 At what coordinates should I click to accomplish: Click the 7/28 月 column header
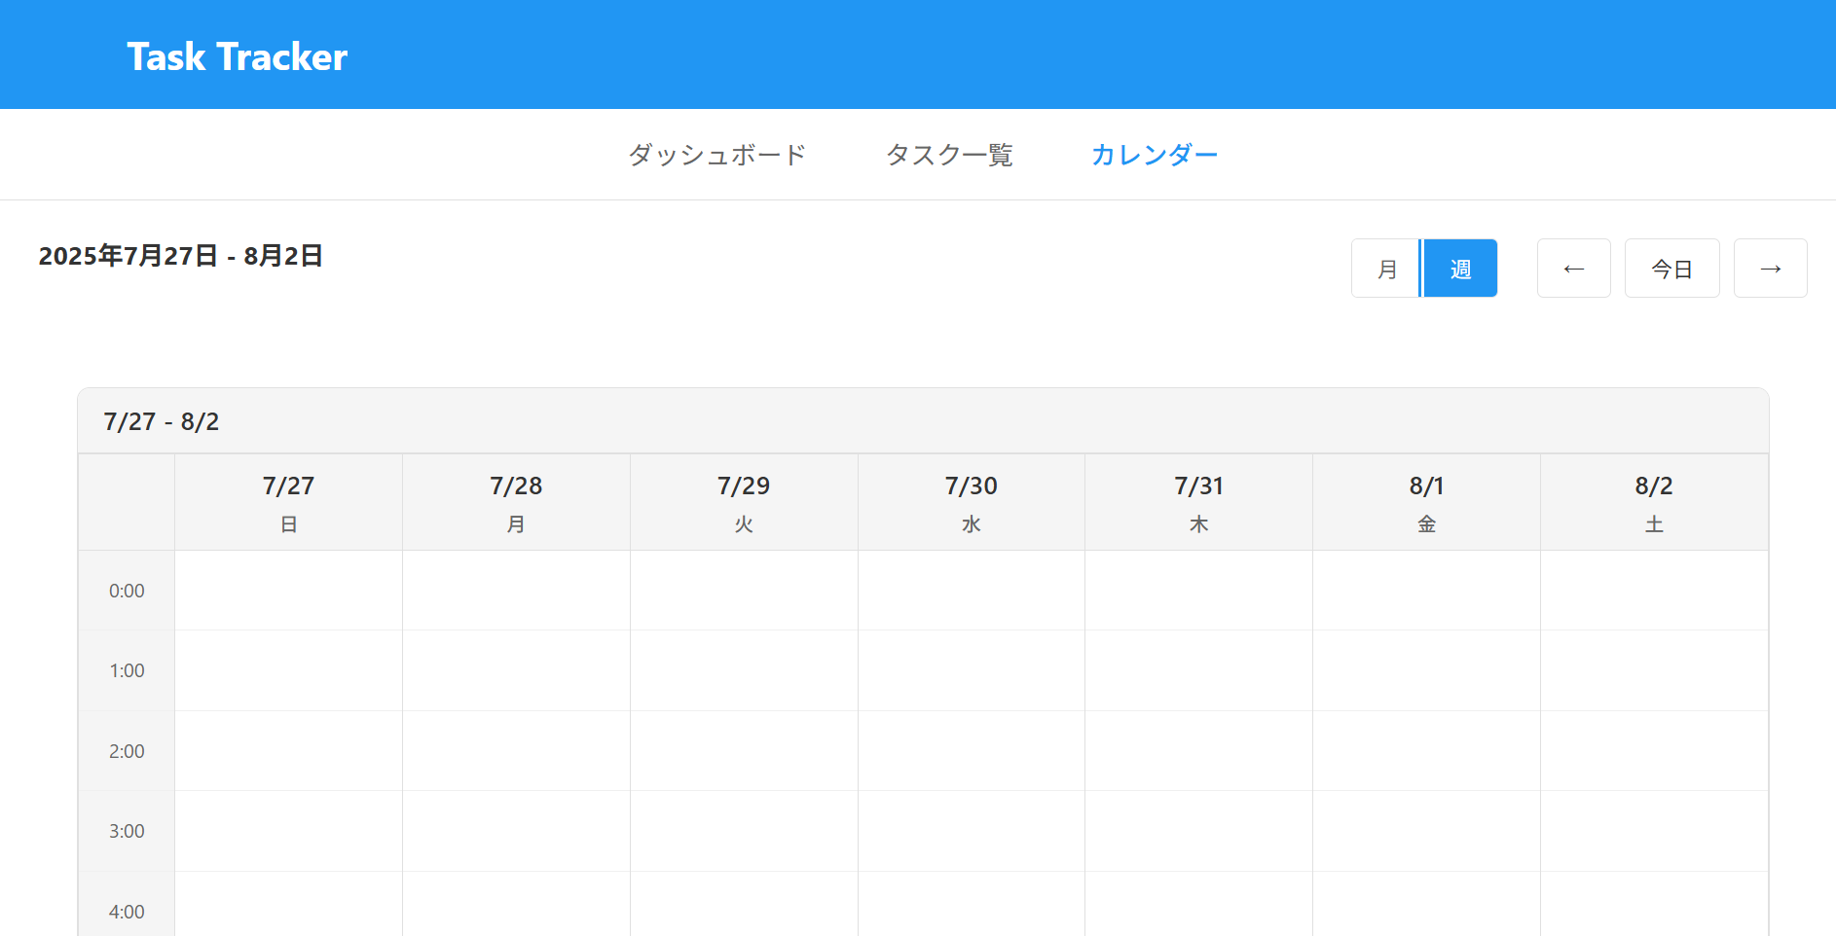516,502
